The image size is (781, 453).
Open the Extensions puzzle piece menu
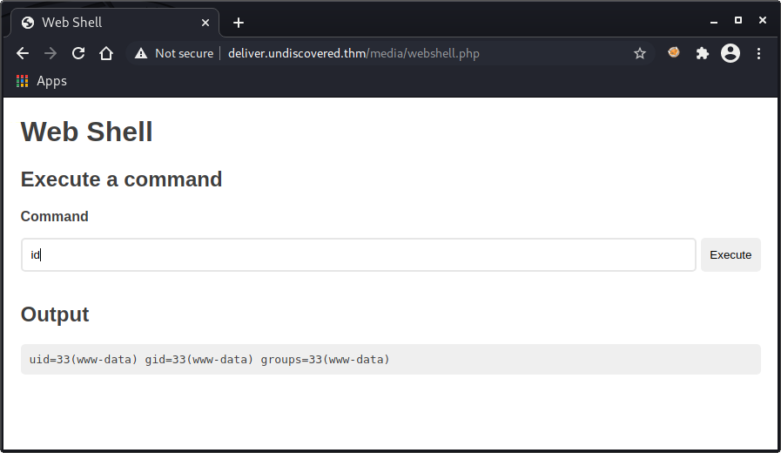(x=702, y=53)
